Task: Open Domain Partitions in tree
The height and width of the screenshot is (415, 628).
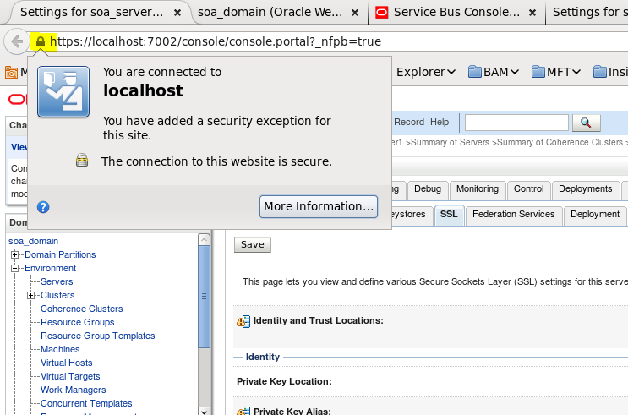Action: tap(60, 254)
